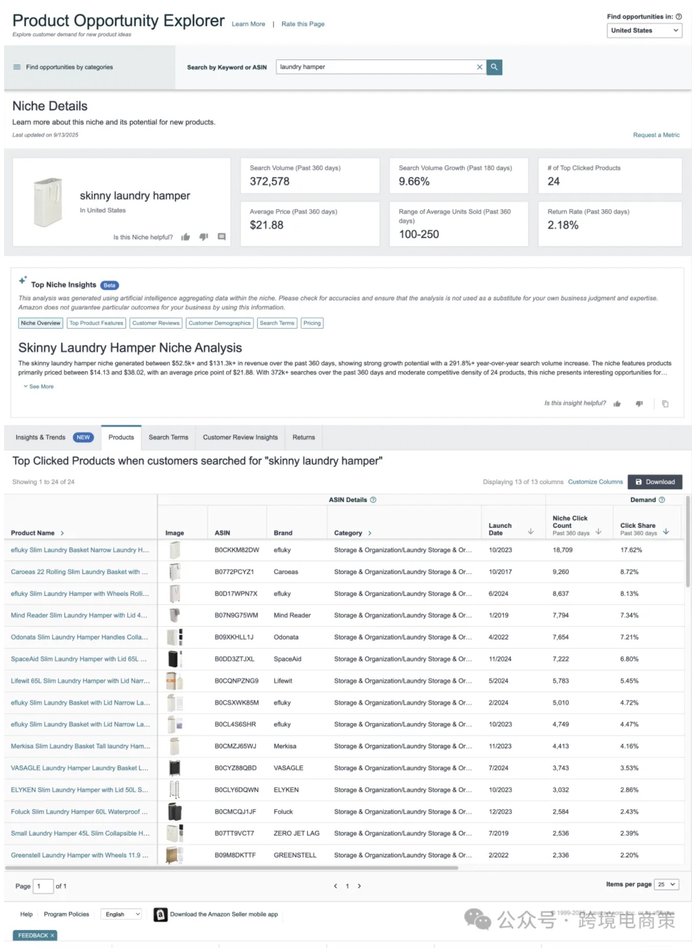Click the Learn More link

click(248, 24)
